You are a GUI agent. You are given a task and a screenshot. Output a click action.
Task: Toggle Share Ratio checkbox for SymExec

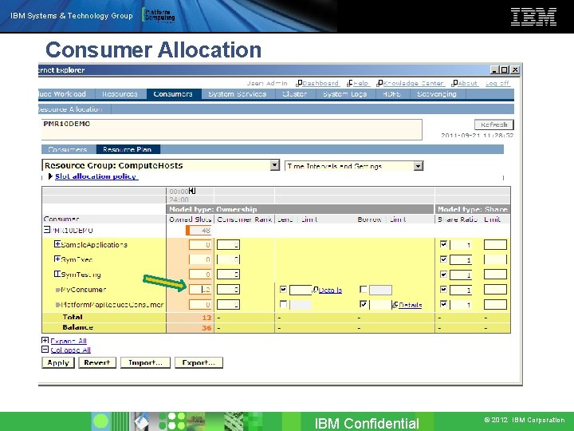(443, 259)
